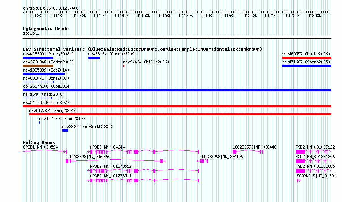Viewport: 342px width, 202px height.
Task: Open variant esv33057 (deSmith2007) label
Action: tap(87, 127)
